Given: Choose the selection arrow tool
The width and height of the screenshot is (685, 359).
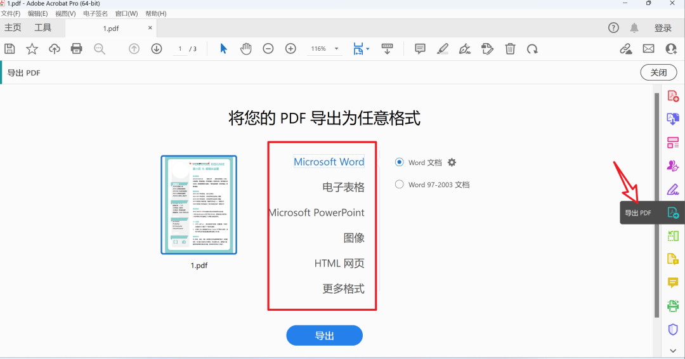Looking at the screenshot, I should click(x=223, y=49).
